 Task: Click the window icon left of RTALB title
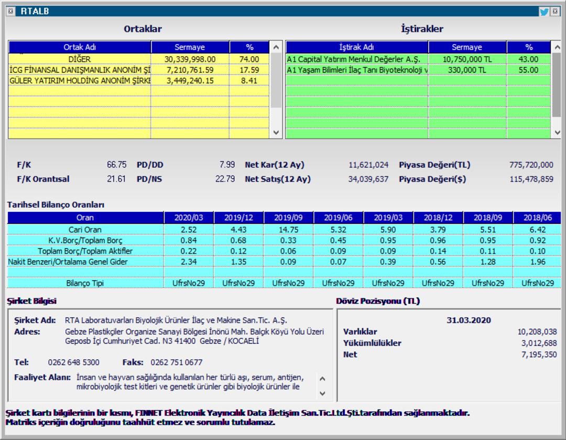tap(11, 11)
